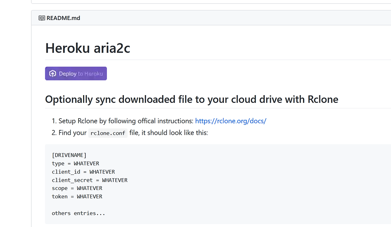Click the README list icon
The image size is (391, 227).
pos(42,18)
